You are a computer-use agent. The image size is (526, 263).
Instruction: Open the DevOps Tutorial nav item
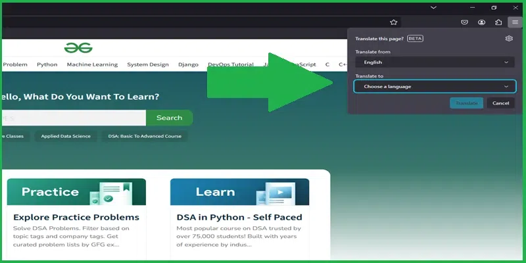coord(231,64)
